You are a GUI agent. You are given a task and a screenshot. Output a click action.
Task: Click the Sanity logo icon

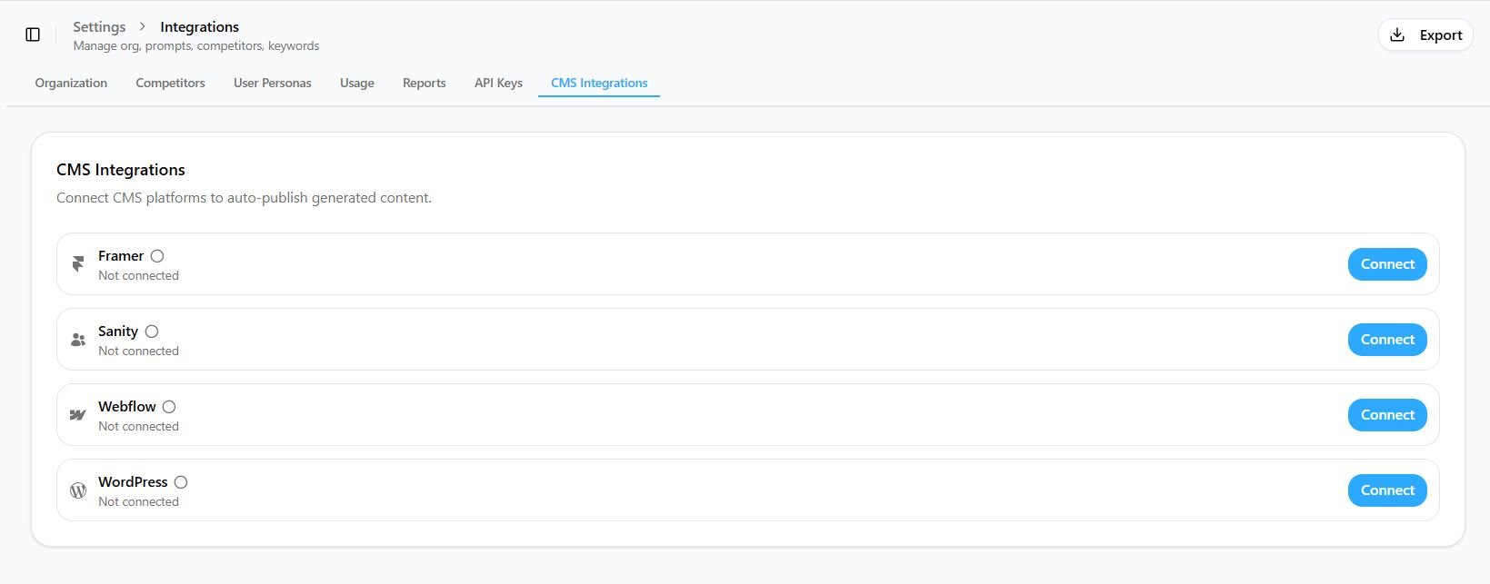(78, 340)
